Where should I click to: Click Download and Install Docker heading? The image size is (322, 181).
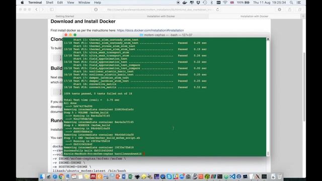83,21
